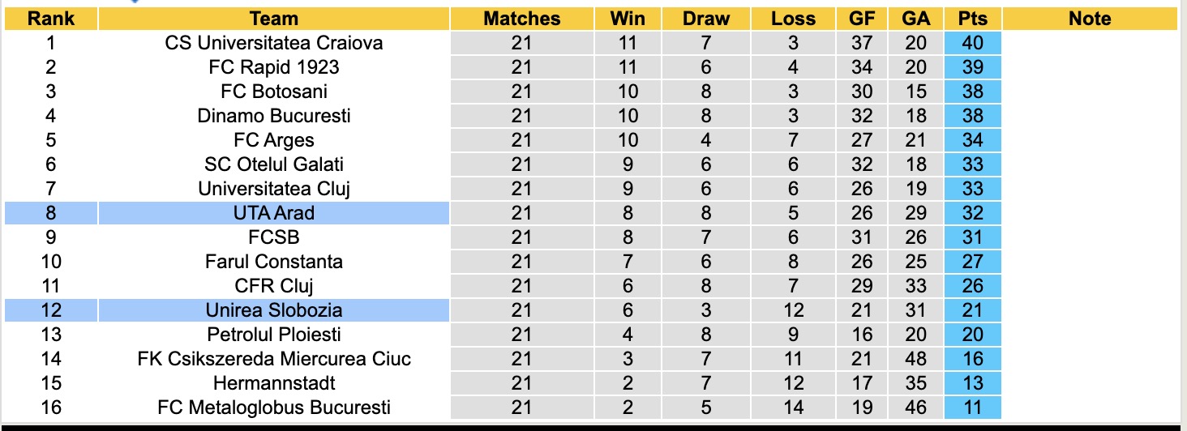Open FC Metaloglobus Bucuresti team row
This screenshot has height=431, width=1187.
[x=274, y=408]
